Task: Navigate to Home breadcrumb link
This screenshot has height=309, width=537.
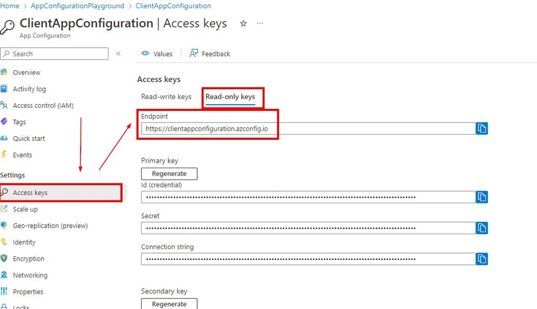Action: (10, 6)
